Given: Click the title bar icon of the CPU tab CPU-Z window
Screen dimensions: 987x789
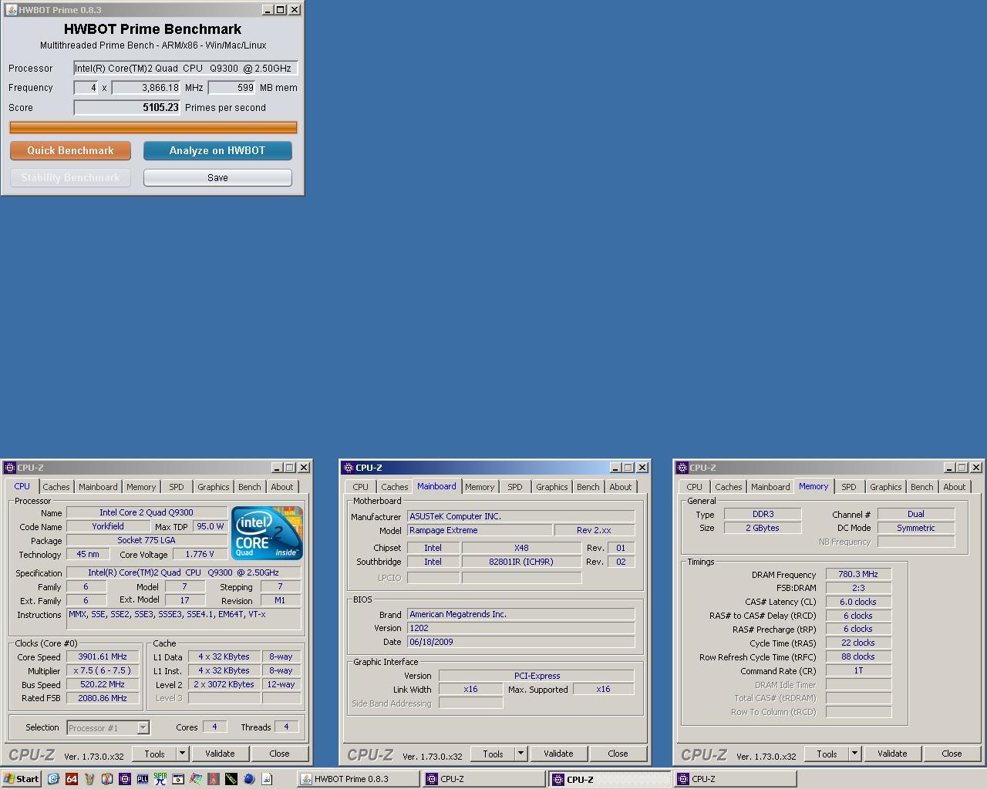Looking at the screenshot, I should tap(10, 468).
